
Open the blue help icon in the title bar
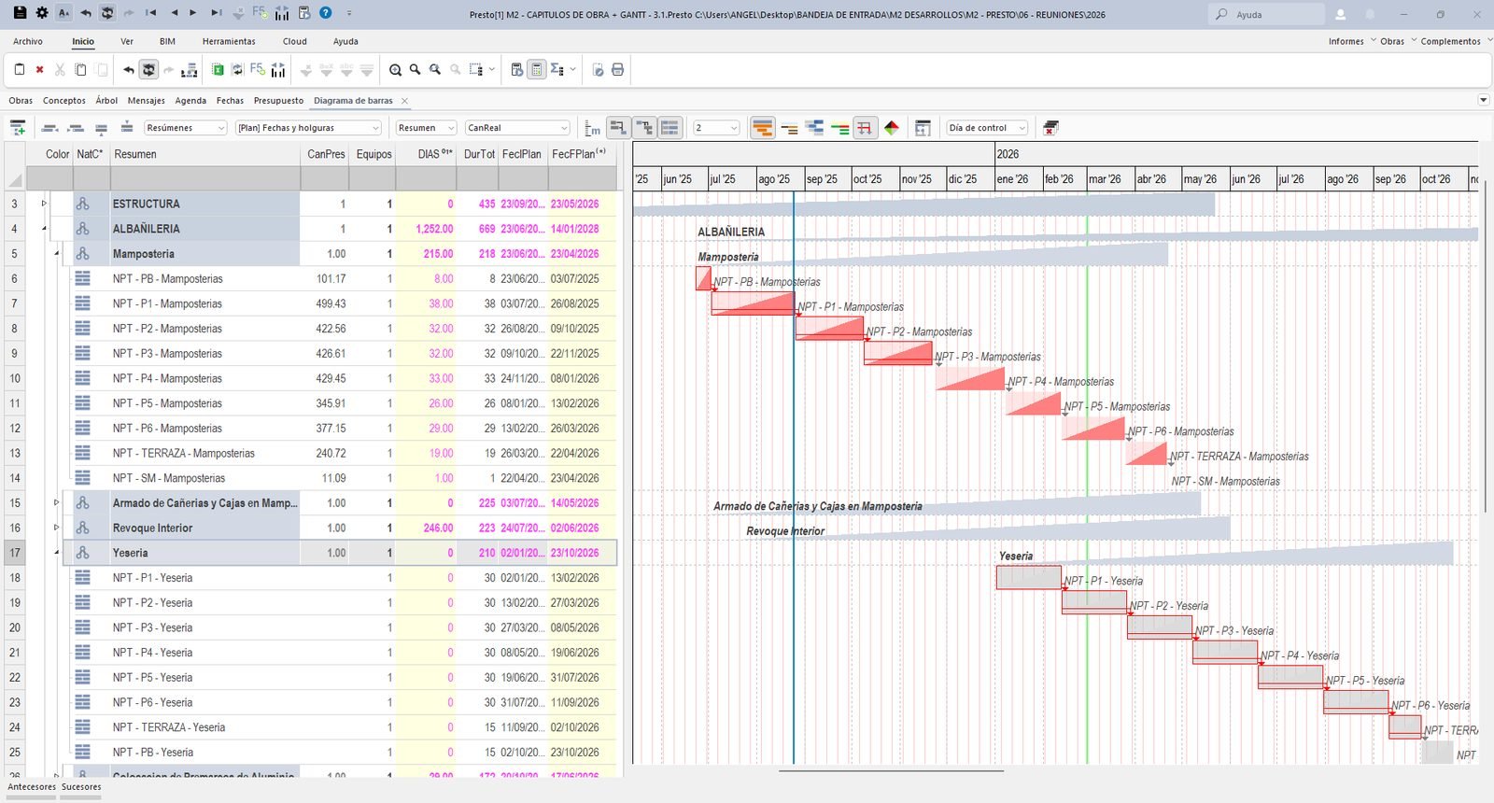click(x=326, y=13)
